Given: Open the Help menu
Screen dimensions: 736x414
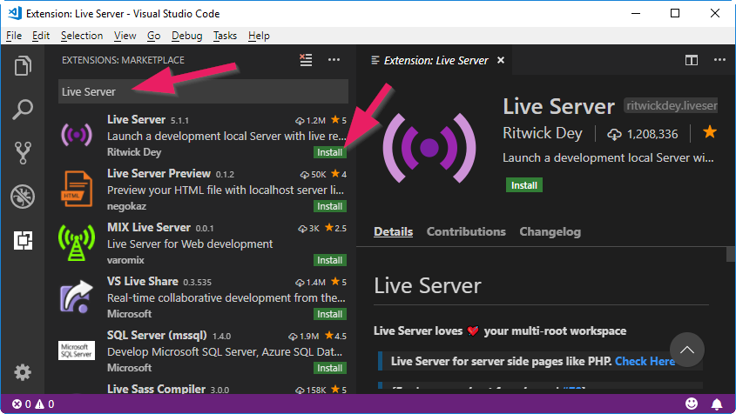Looking at the screenshot, I should (x=259, y=36).
